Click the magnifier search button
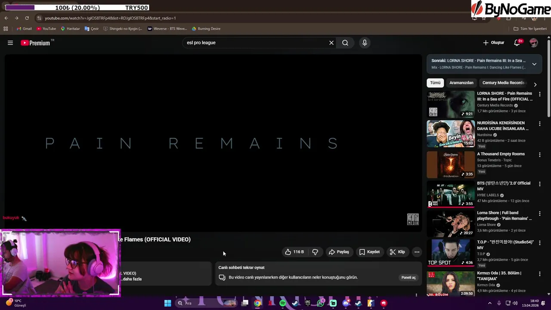This screenshot has height=310, width=551. (x=345, y=43)
